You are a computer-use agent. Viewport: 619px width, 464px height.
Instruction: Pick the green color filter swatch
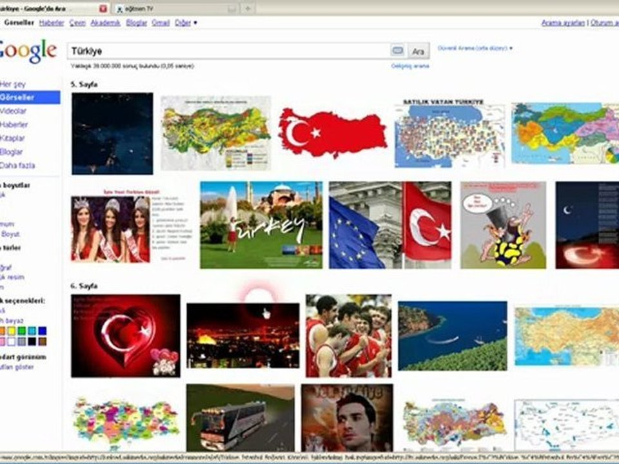[x=22, y=331]
